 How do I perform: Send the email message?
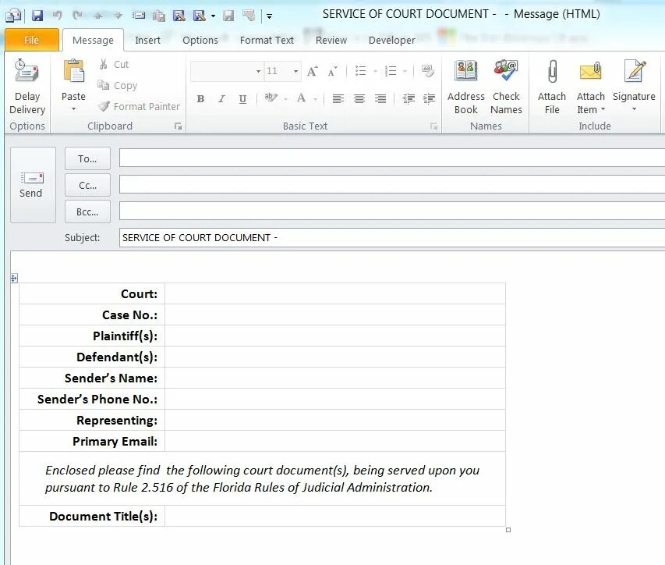33,185
